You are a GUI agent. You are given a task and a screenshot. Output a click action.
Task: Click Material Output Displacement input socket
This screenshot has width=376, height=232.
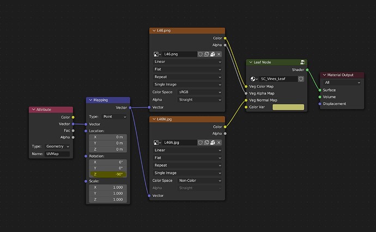click(x=320, y=104)
